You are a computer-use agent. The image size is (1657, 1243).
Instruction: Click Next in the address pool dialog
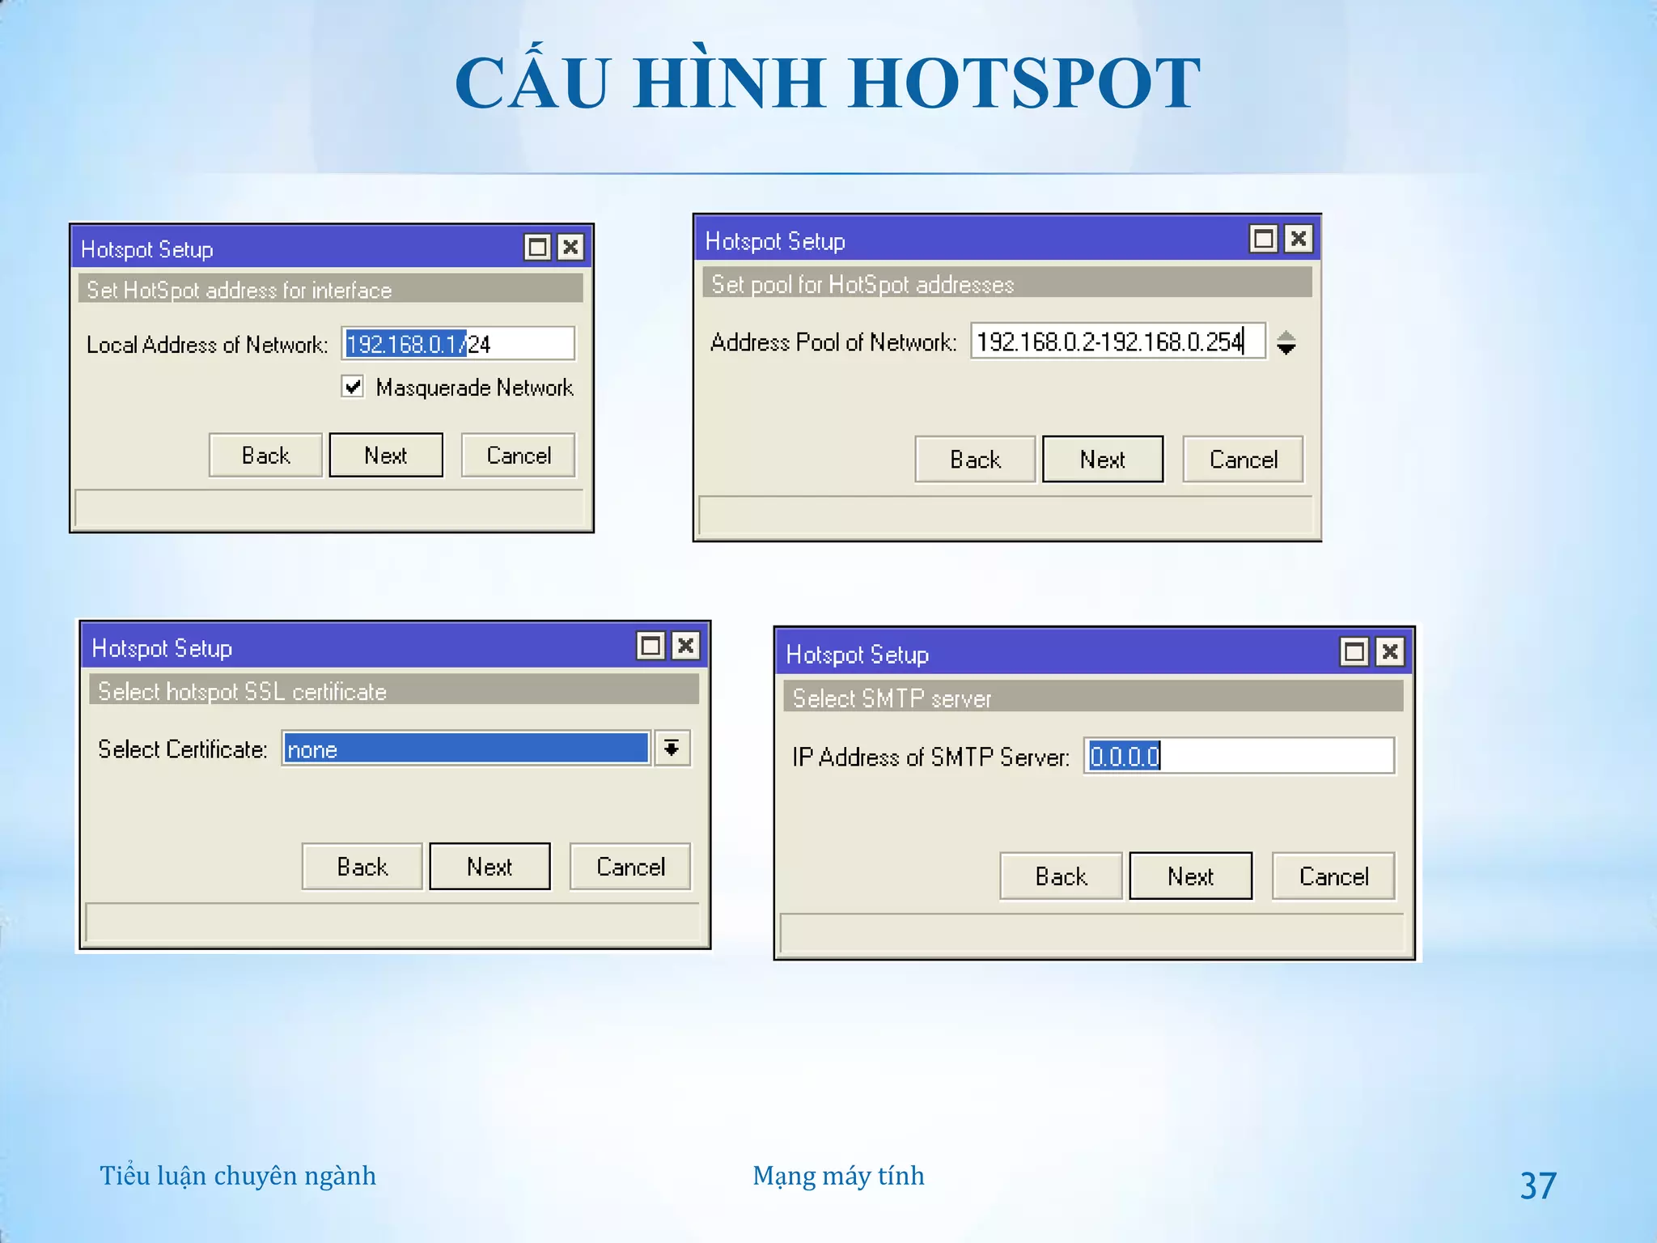(1103, 460)
